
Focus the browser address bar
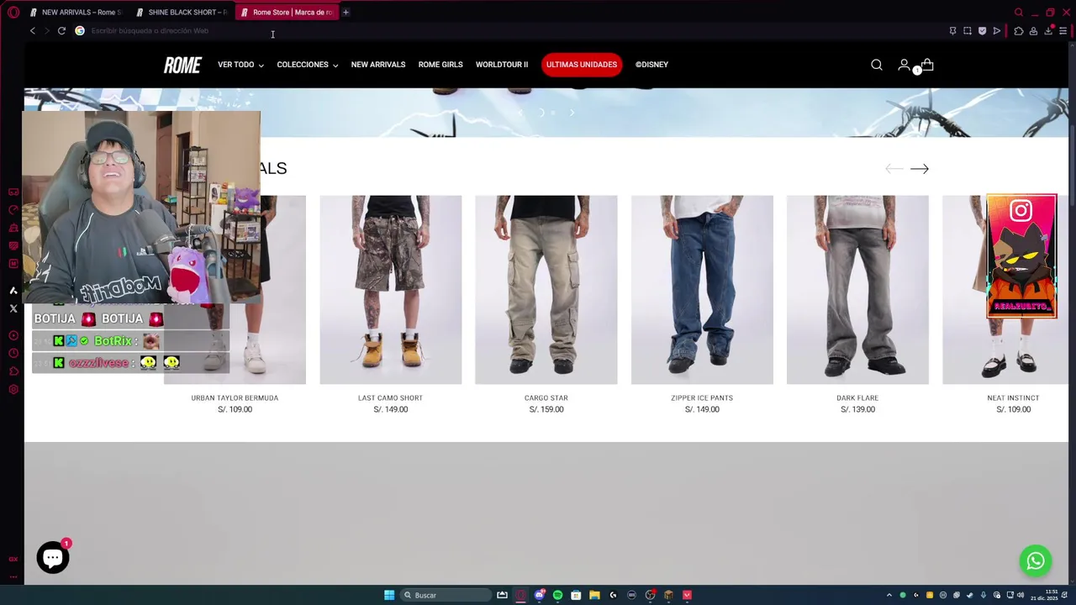click(x=504, y=31)
